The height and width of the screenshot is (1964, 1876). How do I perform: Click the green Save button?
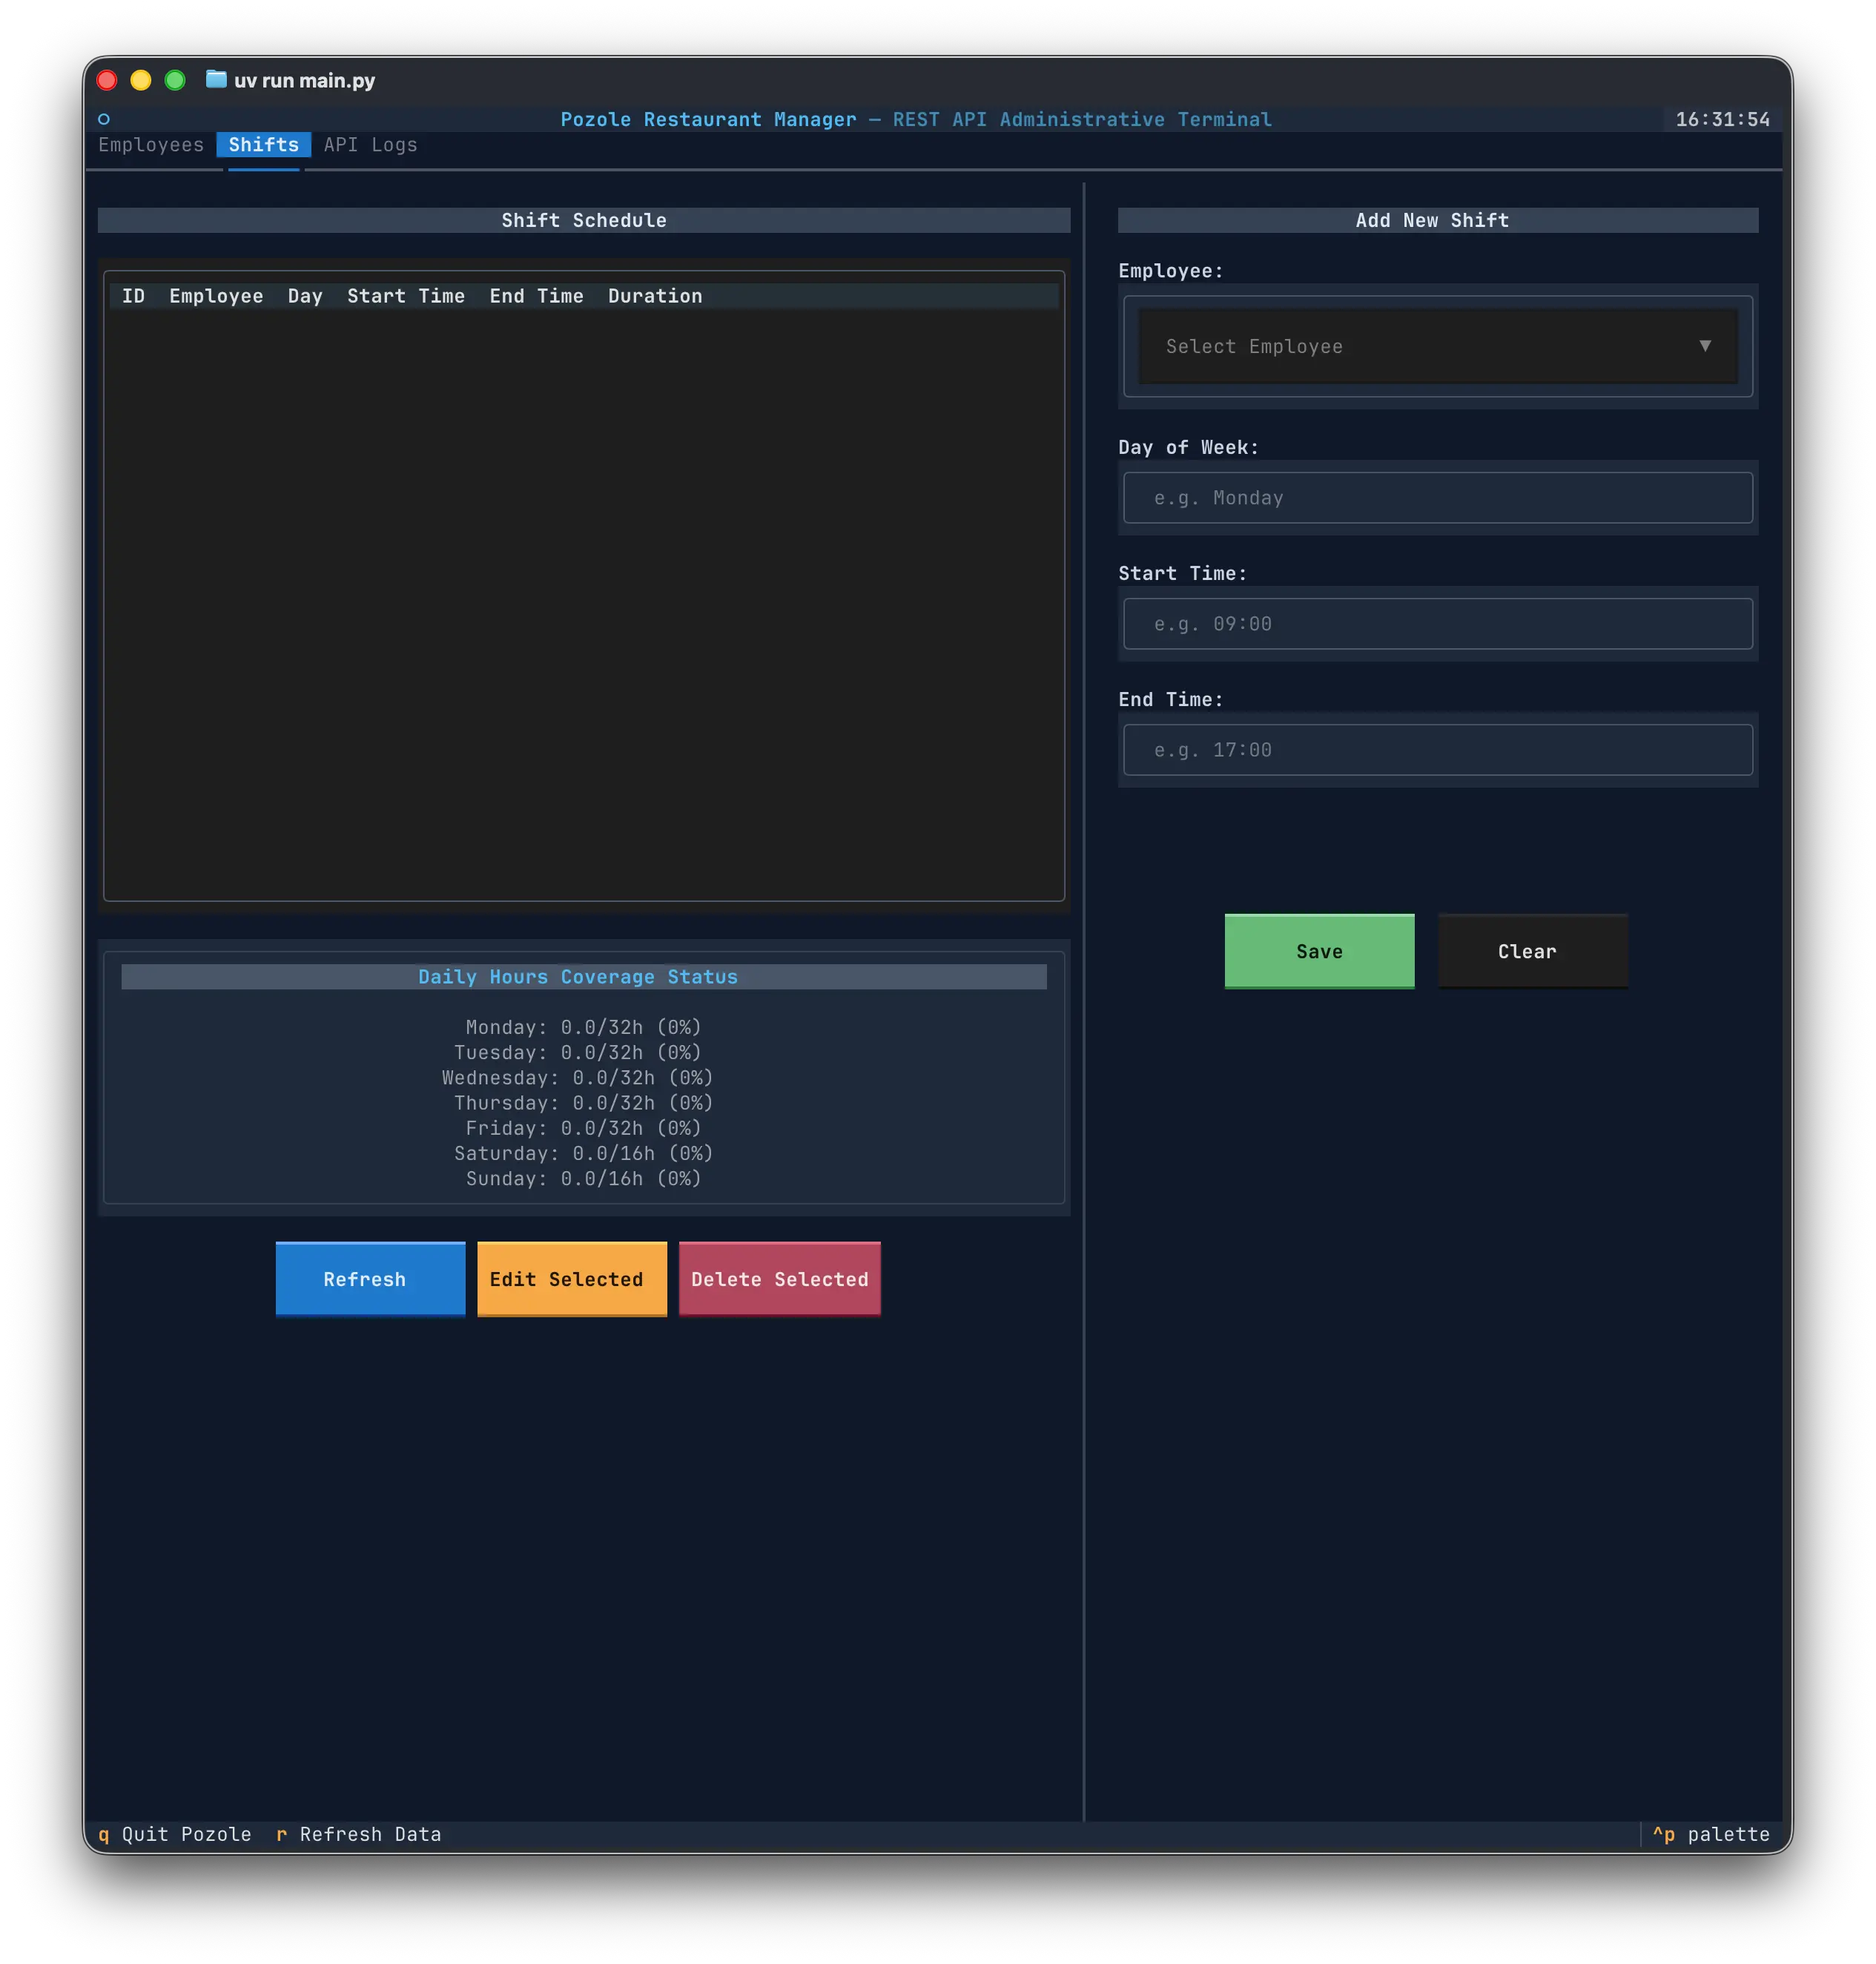coord(1319,951)
